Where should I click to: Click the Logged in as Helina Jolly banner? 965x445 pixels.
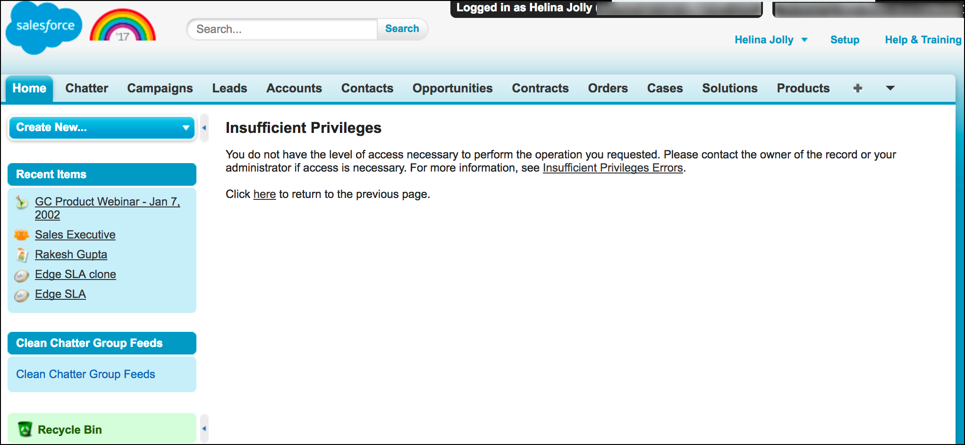606,8
